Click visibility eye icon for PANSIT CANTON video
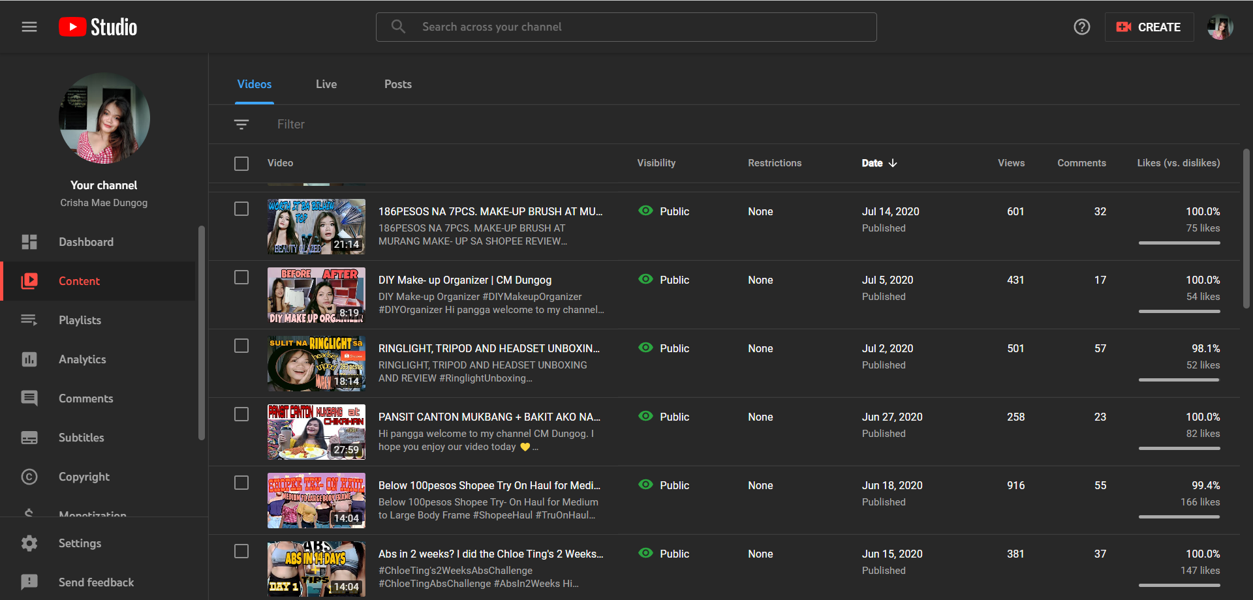1253x600 pixels. (x=645, y=416)
